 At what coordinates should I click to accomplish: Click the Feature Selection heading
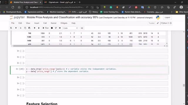point(42,104)
